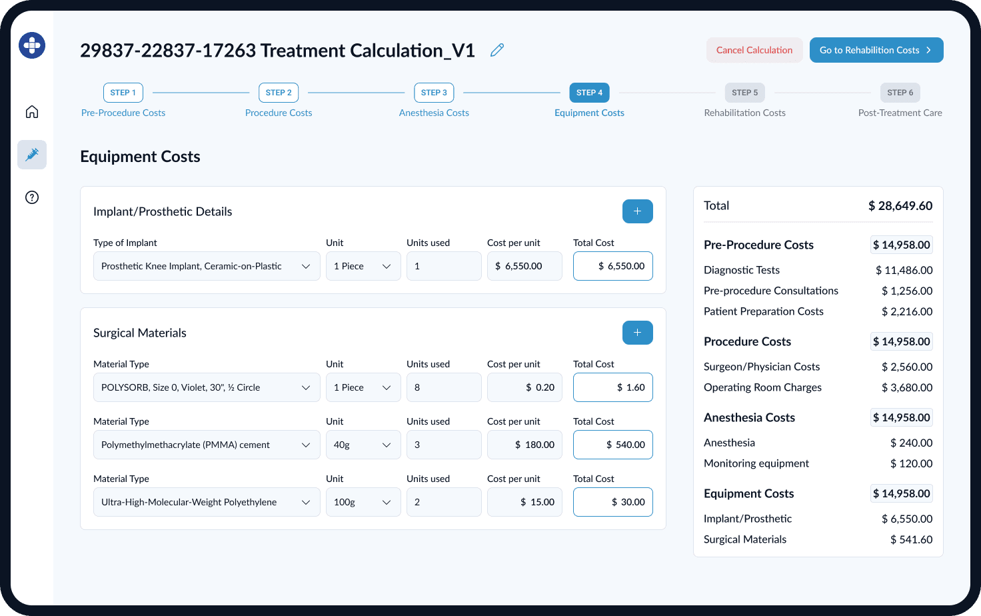The image size is (981, 616).
Task: Add another surgical material using the plus button
Action: point(637,332)
